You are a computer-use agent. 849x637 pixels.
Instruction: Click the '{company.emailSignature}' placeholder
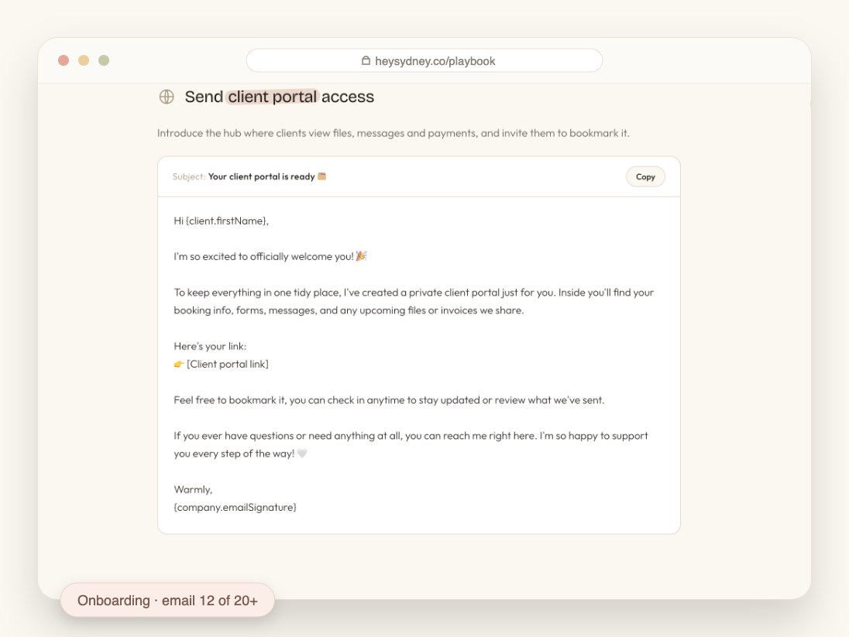pos(235,508)
